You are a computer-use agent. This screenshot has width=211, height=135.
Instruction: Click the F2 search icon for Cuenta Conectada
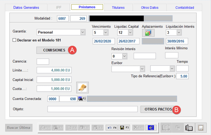click(82, 99)
